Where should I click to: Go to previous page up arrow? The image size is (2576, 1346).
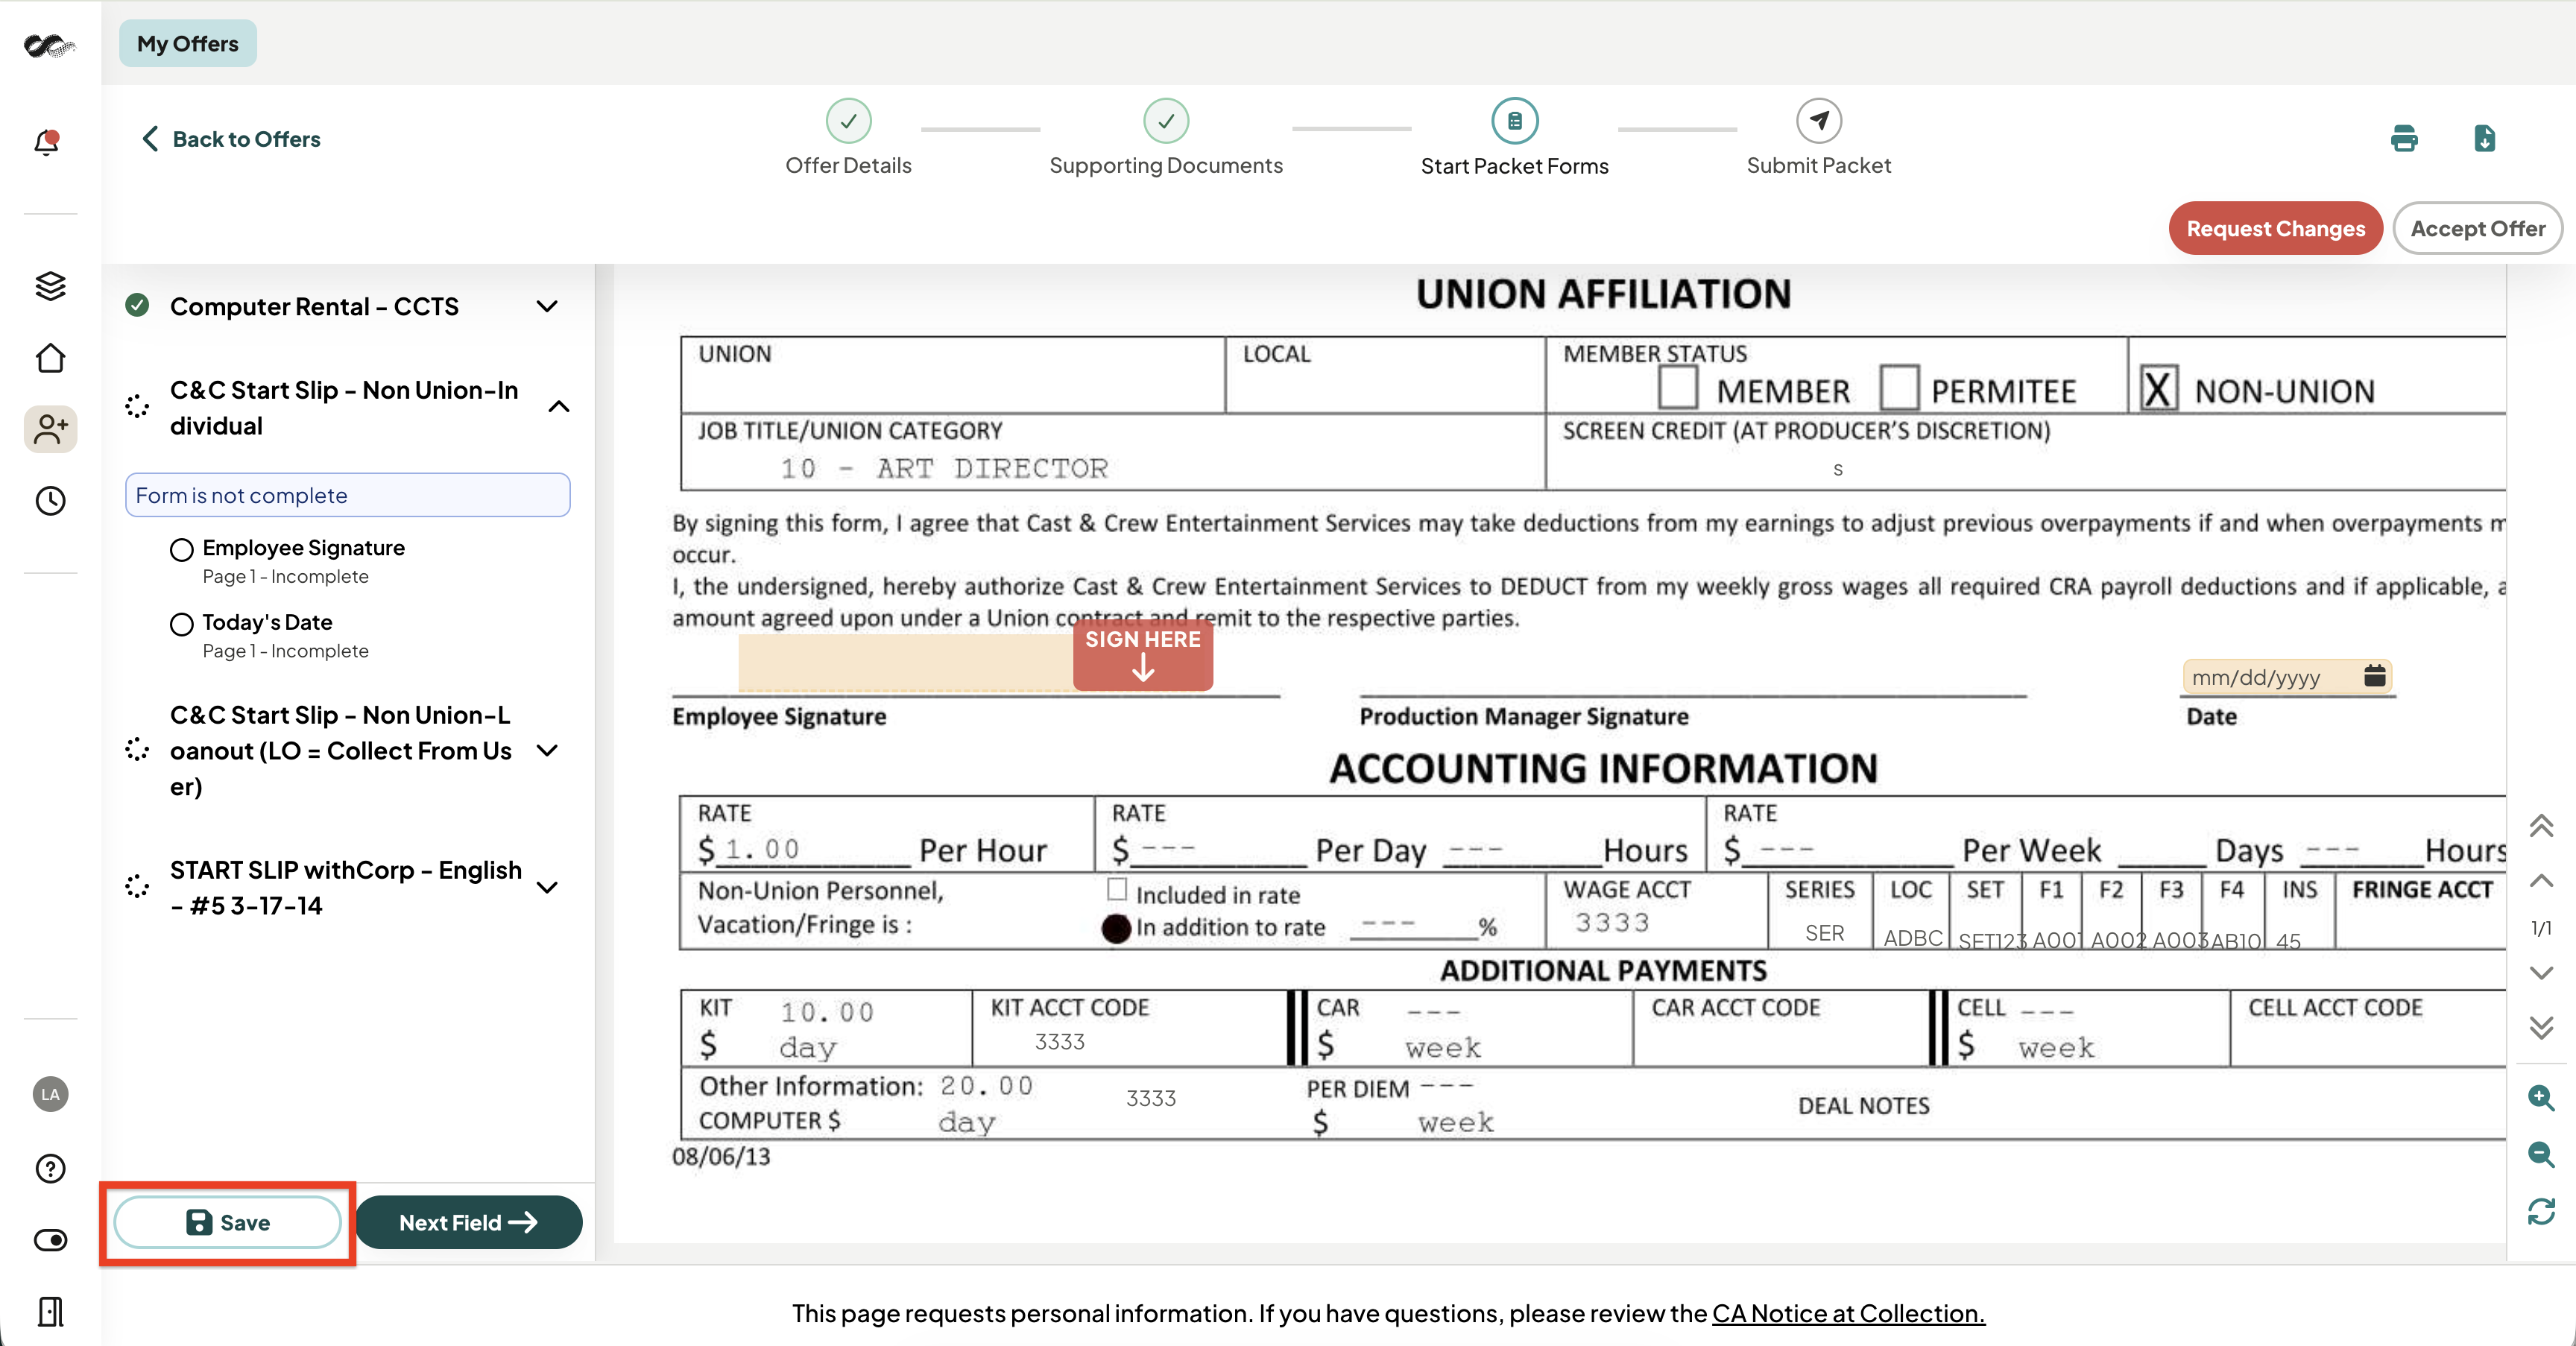[2541, 881]
